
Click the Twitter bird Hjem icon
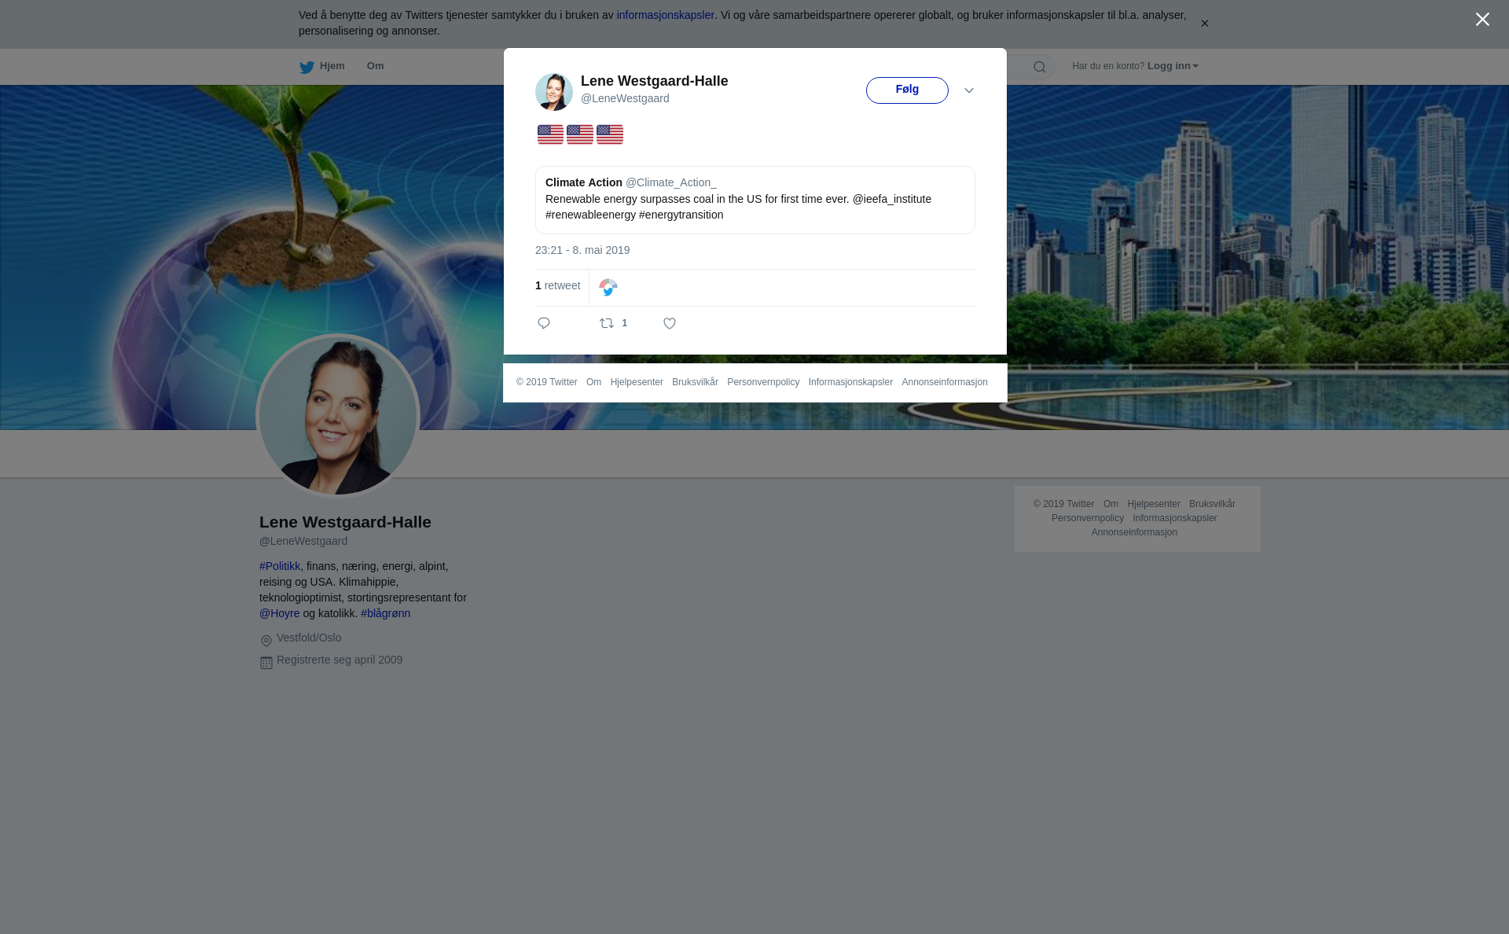click(x=307, y=67)
